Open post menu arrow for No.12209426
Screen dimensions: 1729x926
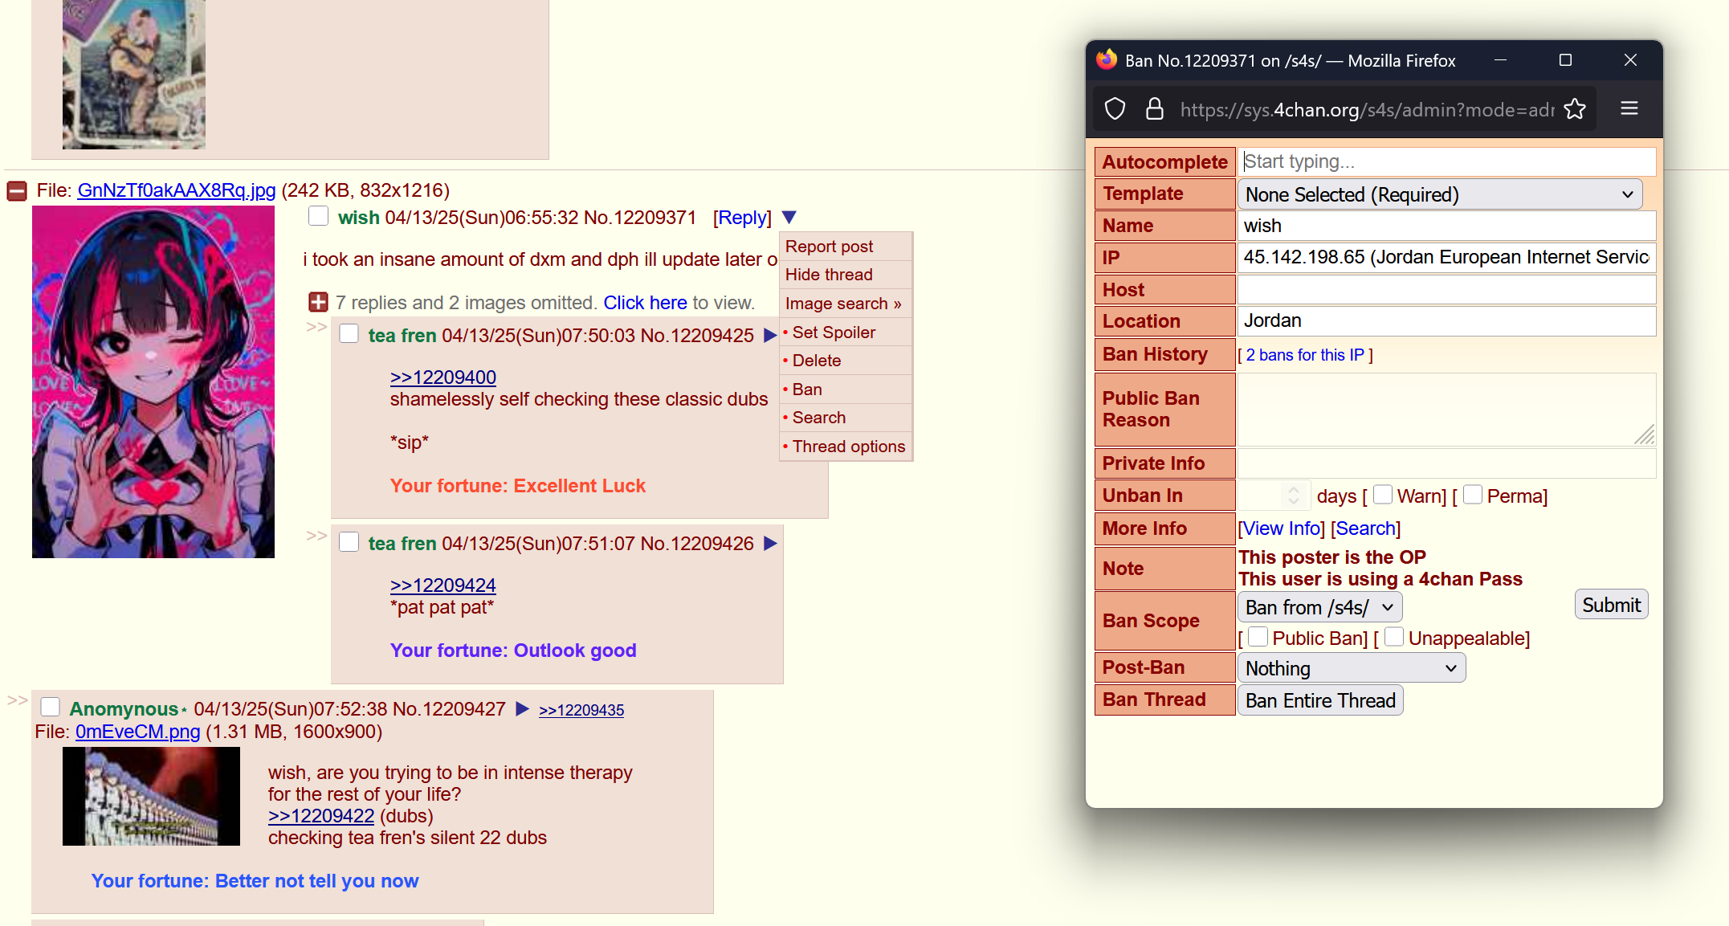[x=770, y=544]
